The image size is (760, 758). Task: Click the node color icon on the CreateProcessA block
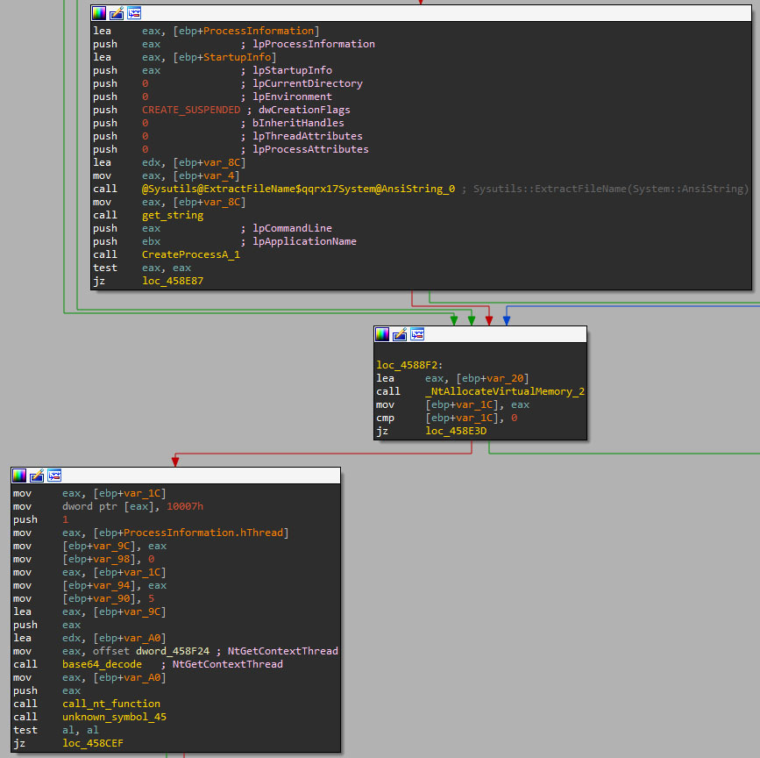99,13
